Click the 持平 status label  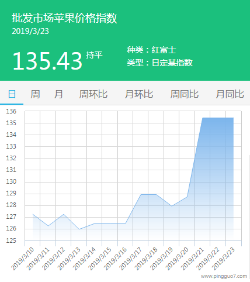coord(94,55)
